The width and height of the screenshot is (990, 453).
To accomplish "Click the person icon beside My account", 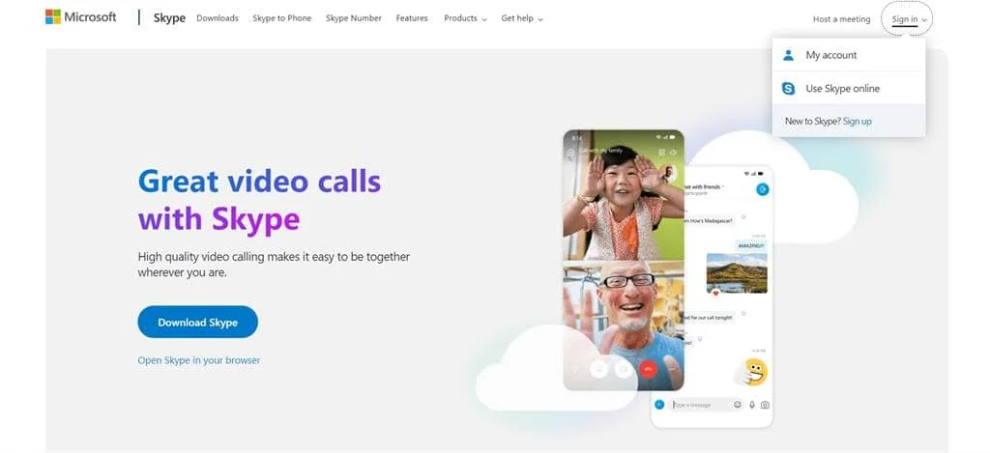I will click(x=788, y=55).
